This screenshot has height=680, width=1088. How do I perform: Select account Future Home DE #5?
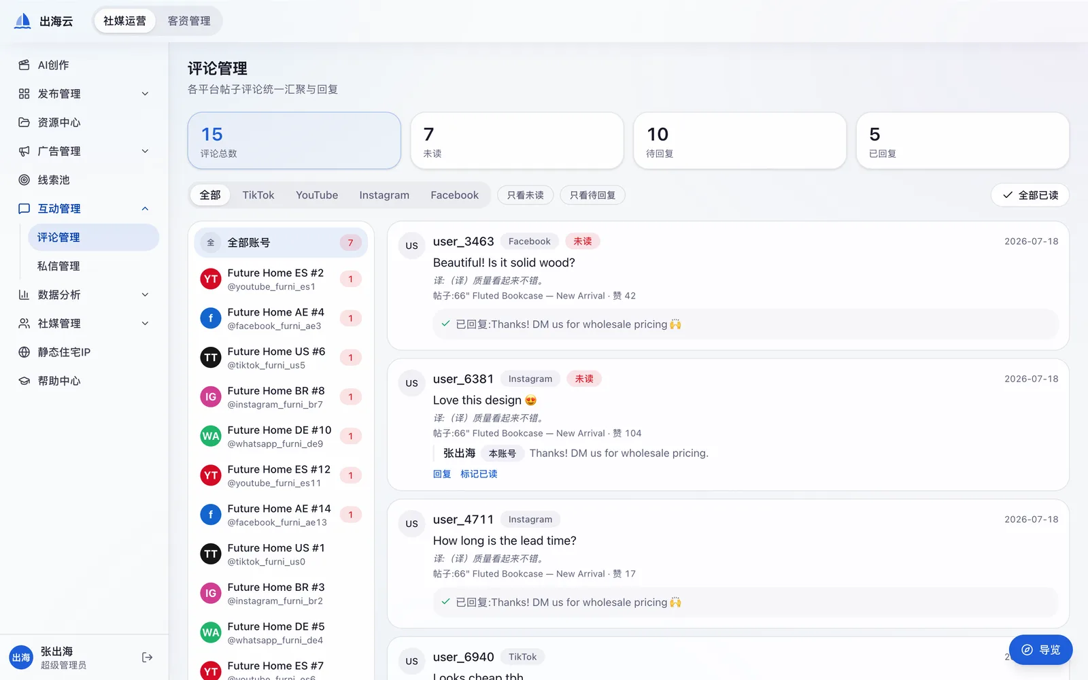(x=281, y=632)
